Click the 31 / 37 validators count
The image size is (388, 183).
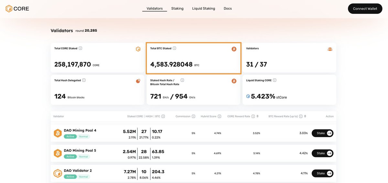tap(256, 64)
